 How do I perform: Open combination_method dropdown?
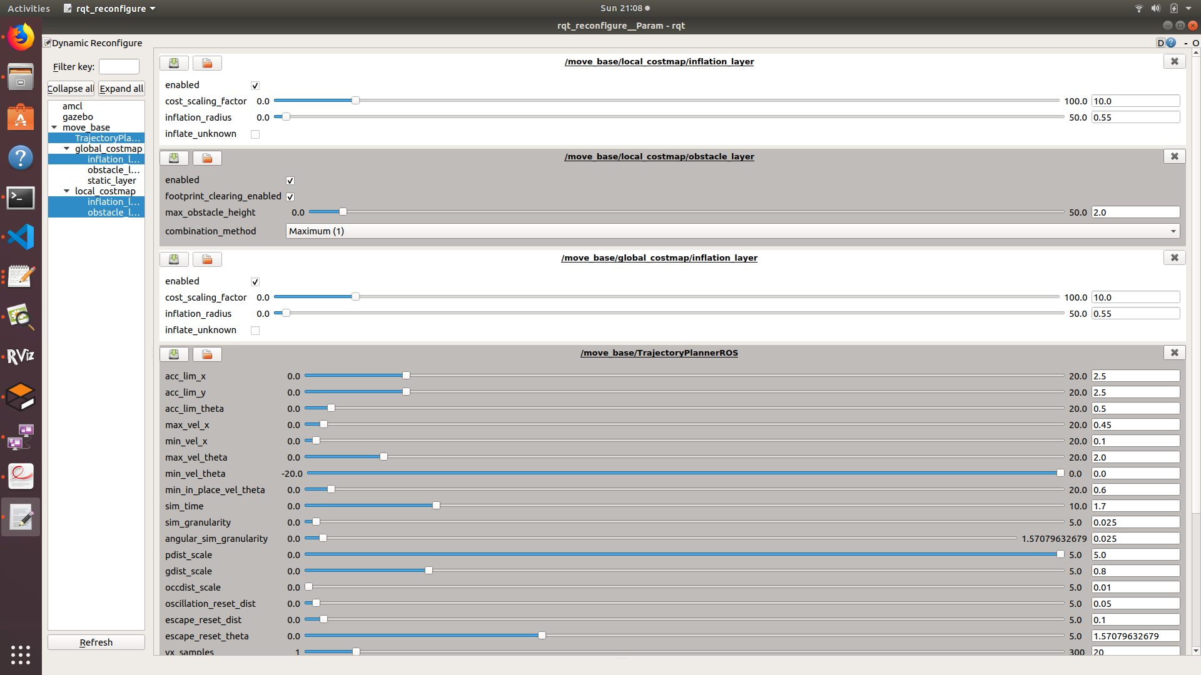[x=732, y=231]
